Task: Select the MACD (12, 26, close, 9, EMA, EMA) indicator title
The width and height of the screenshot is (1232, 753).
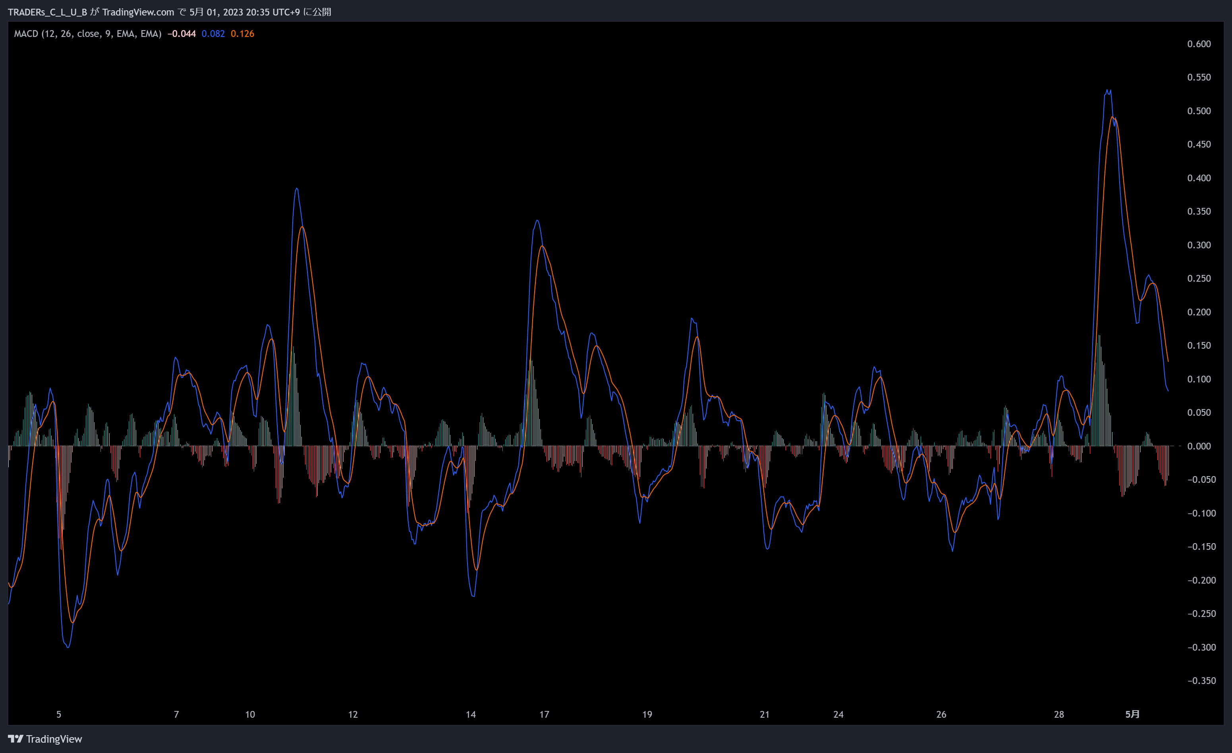Action: click(87, 33)
